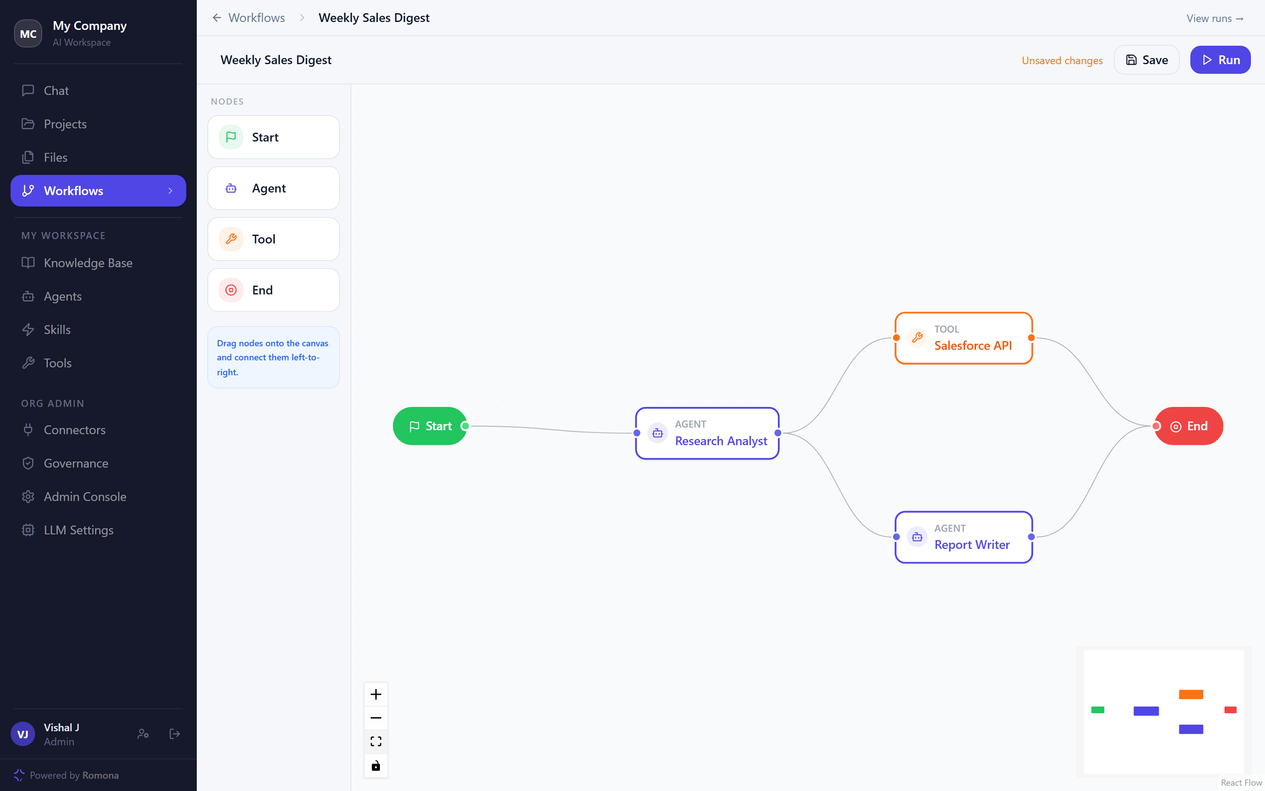The height and width of the screenshot is (791, 1265).
Task: Select the red End node on canvas
Action: (x=1189, y=426)
